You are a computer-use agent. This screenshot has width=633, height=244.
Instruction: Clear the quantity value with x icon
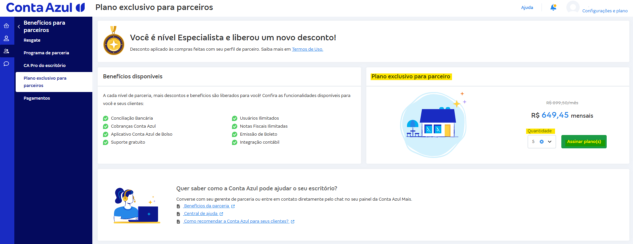click(542, 142)
